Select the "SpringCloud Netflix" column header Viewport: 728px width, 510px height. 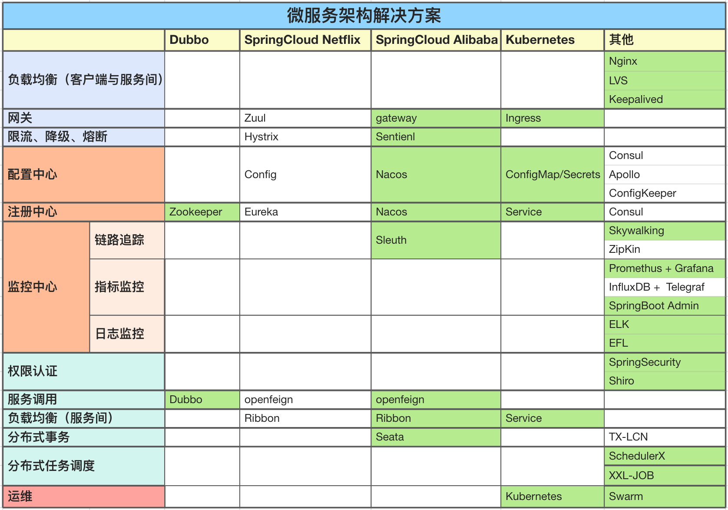(305, 40)
